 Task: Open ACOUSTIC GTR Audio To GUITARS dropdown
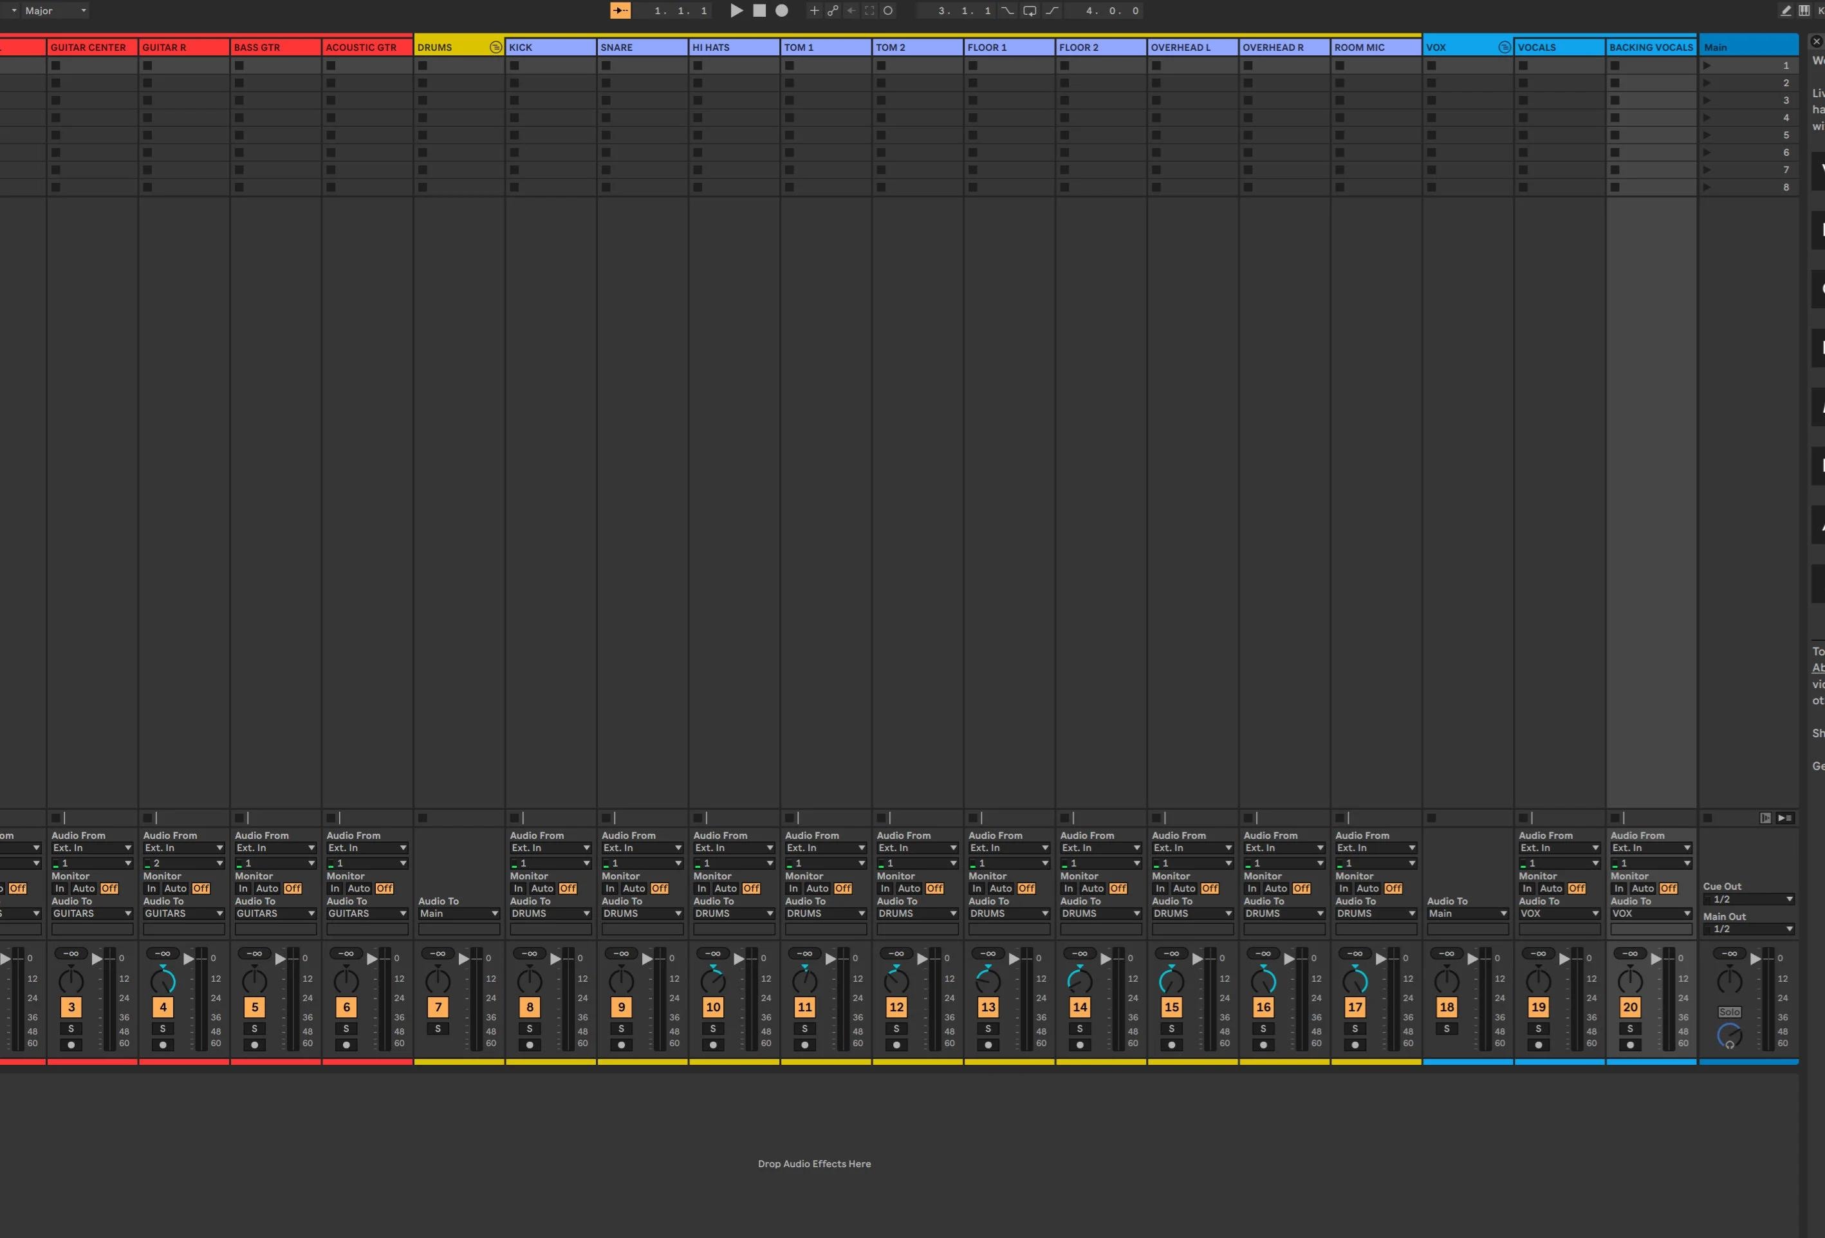point(367,914)
